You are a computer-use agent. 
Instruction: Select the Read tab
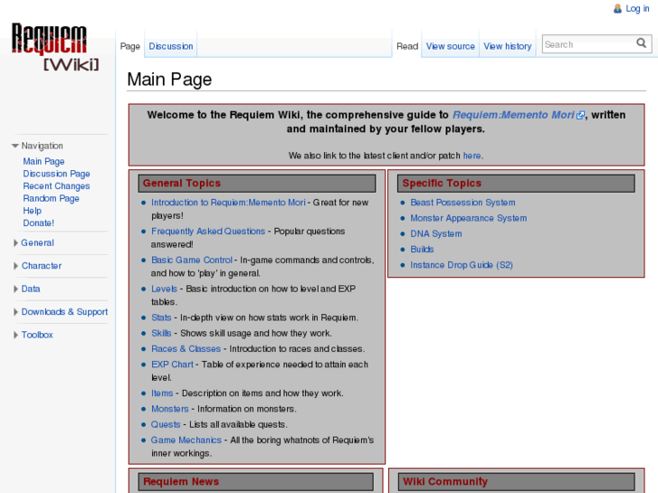coord(407,46)
